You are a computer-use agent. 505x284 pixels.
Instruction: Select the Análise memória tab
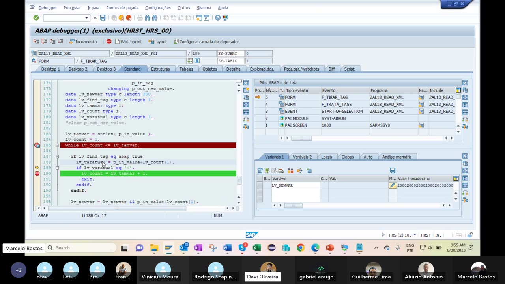click(397, 157)
